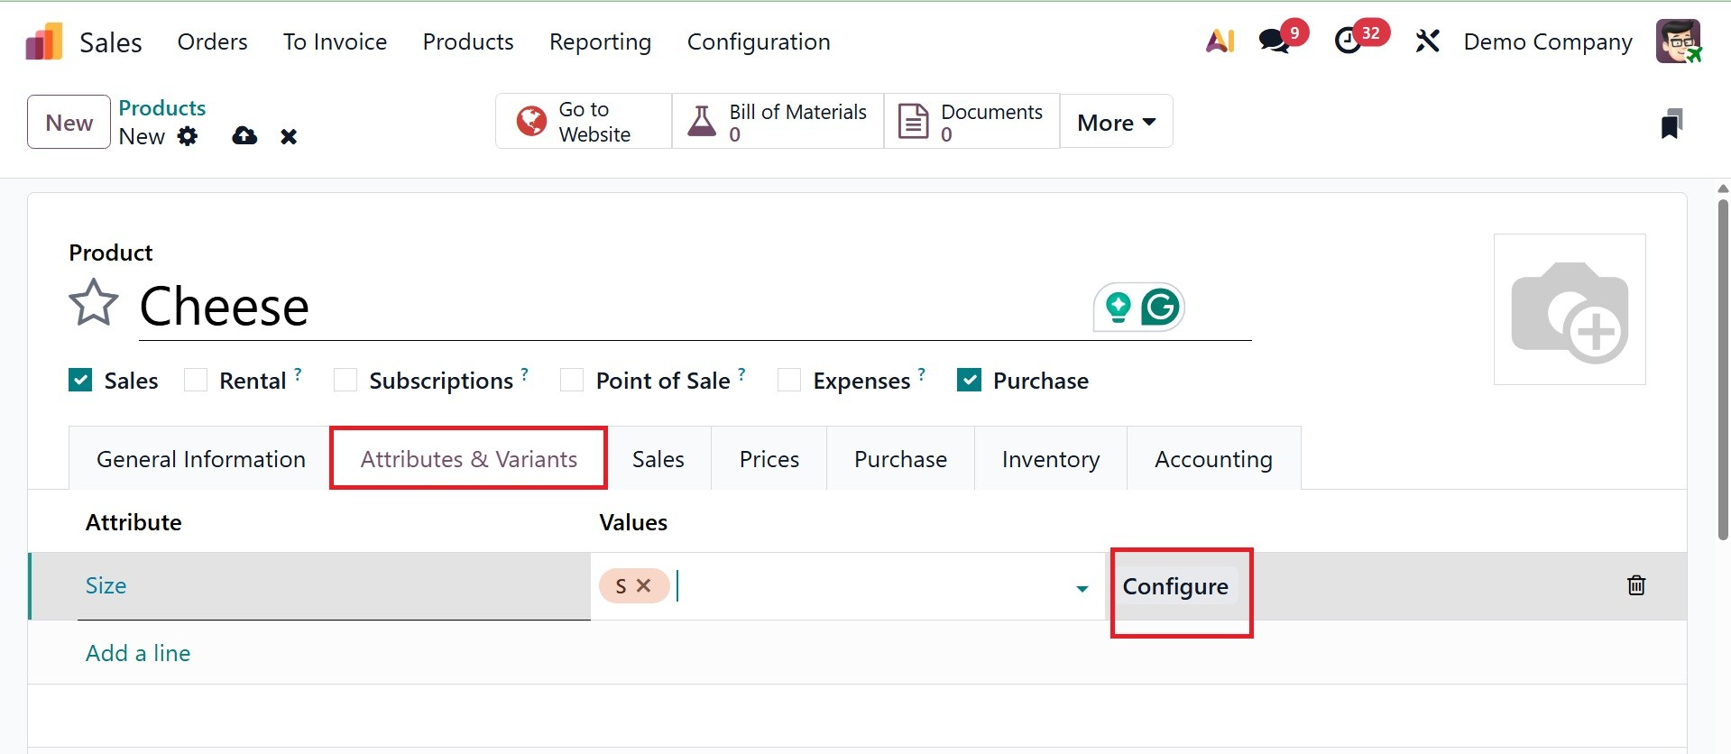The image size is (1731, 754).
Task: Click the Configure button
Action: point(1174,587)
